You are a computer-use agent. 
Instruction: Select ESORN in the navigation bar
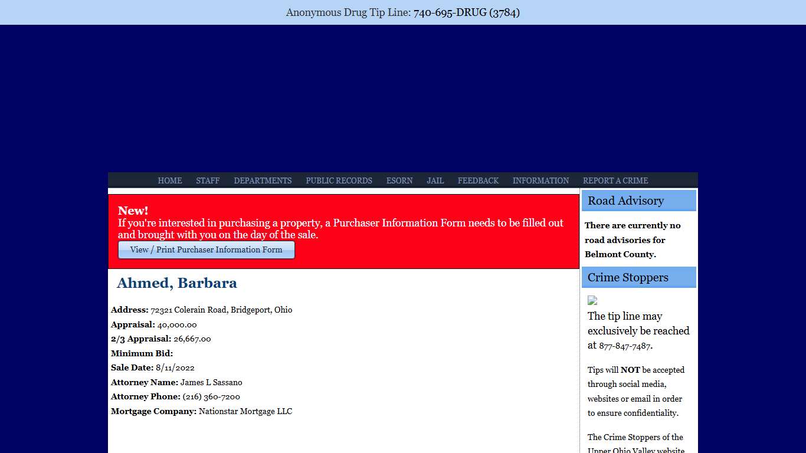tap(399, 180)
